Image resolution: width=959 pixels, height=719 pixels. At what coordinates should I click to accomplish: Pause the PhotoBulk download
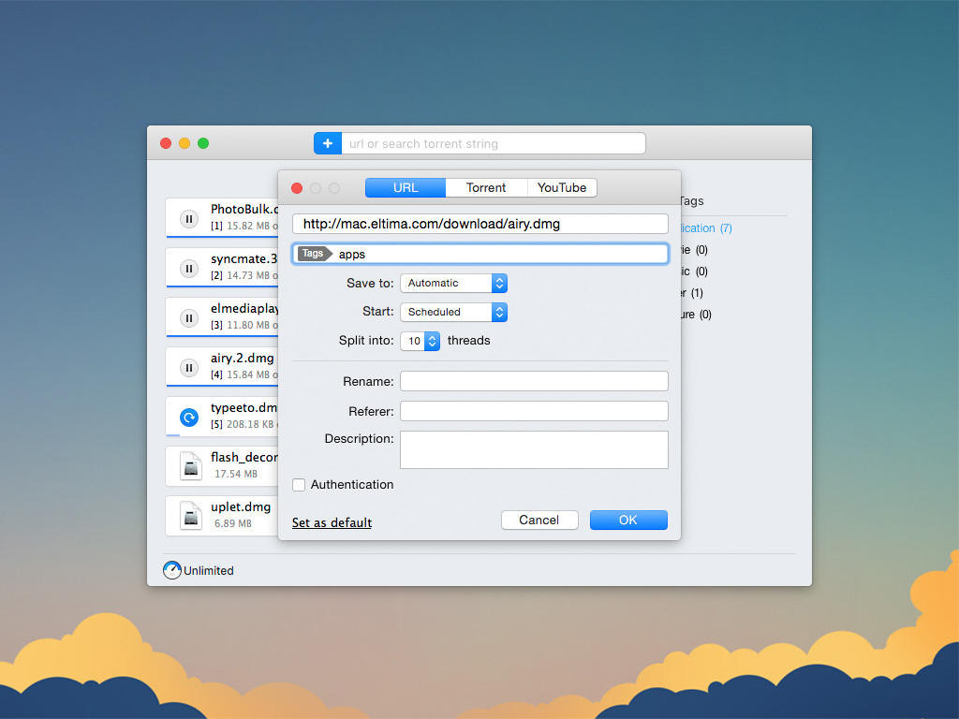[189, 219]
